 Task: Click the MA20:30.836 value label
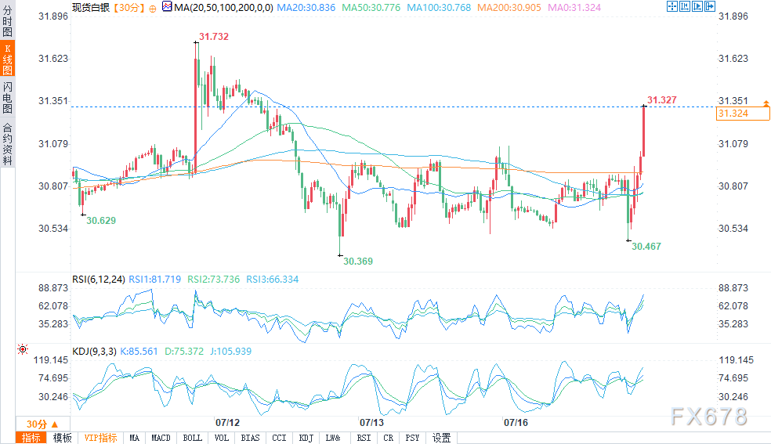tap(306, 8)
